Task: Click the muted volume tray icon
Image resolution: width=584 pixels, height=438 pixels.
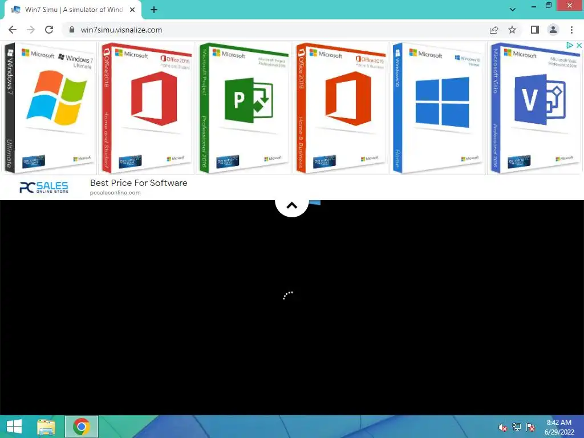Action: point(503,427)
